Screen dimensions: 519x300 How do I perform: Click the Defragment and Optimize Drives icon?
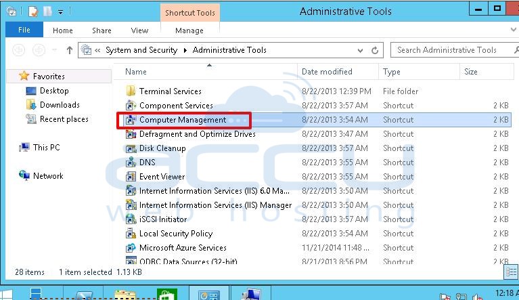pyautogui.click(x=131, y=134)
